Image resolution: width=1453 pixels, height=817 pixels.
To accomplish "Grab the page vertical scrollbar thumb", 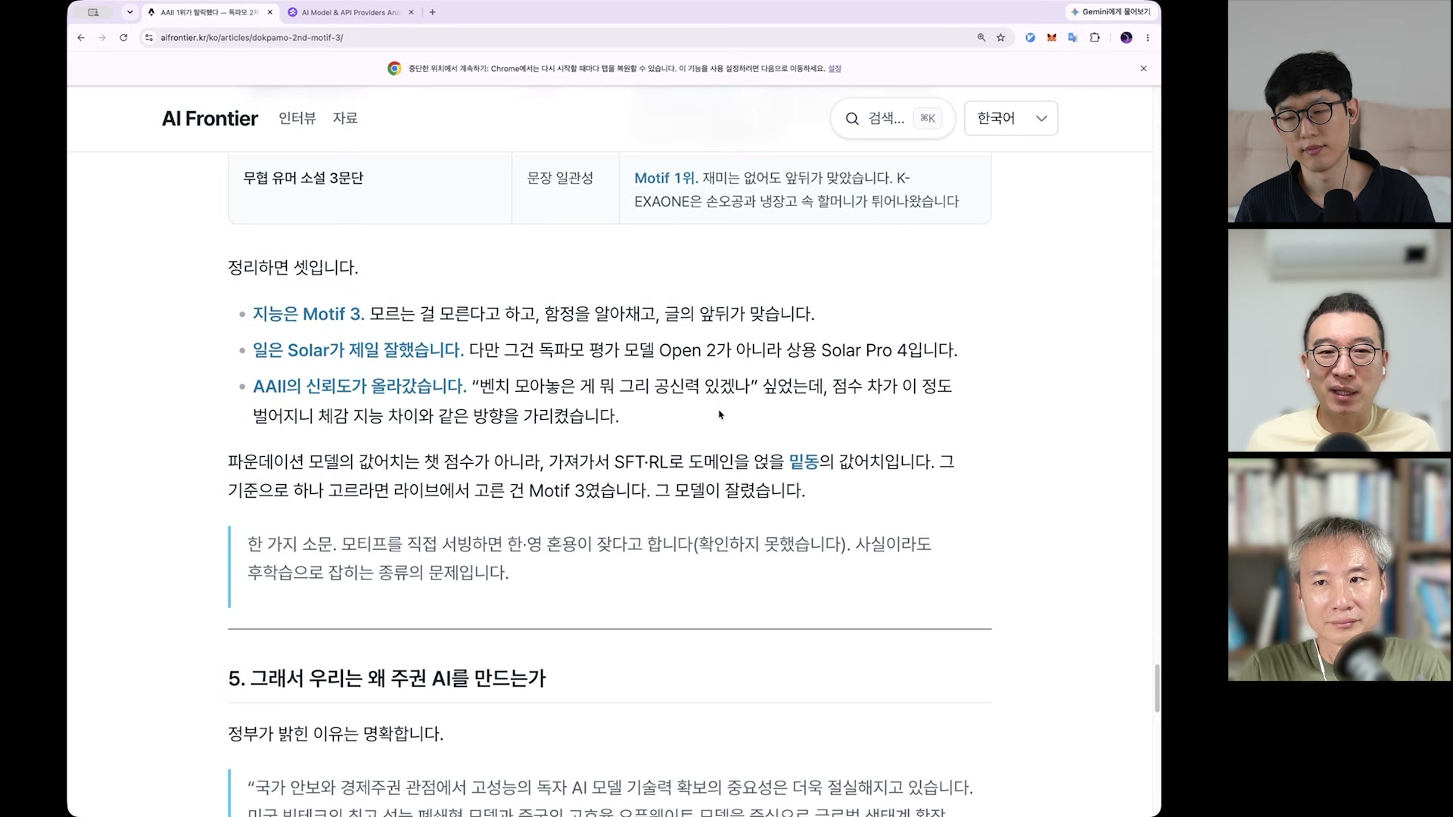I will coord(1157,688).
